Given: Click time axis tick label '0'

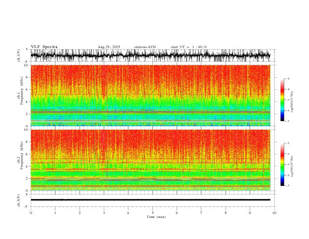Looking at the screenshot, I should click(31, 213).
